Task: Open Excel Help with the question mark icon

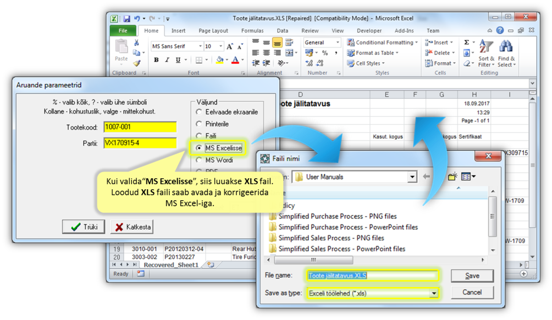Action: click(500, 31)
